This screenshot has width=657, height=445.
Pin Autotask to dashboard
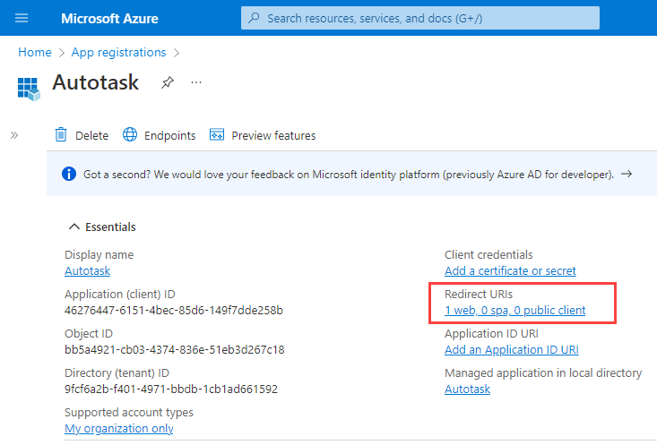click(168, 82)
